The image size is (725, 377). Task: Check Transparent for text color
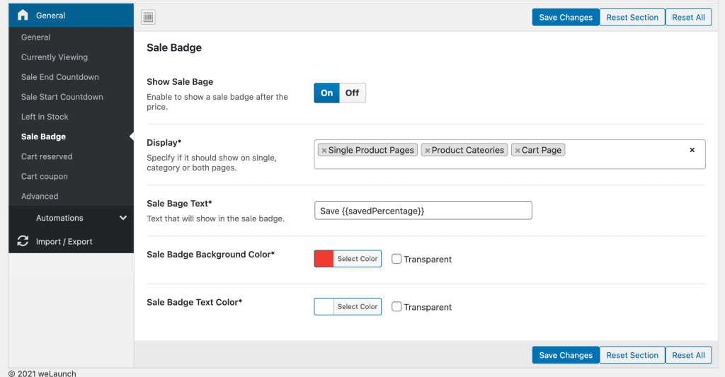396,306
